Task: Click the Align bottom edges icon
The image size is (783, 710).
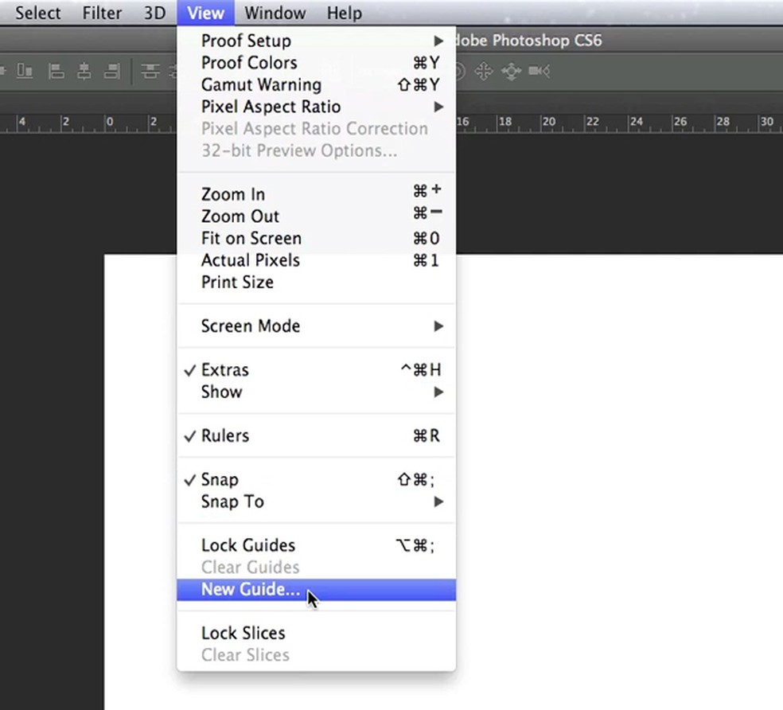Action: (x=25, y=71)
